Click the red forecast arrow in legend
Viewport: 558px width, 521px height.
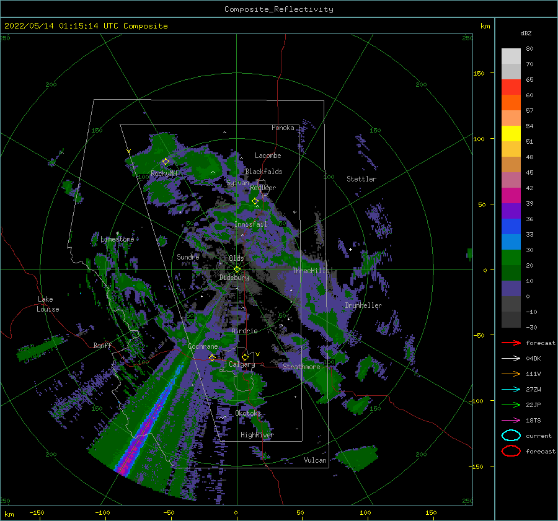(x=511, y=343)
